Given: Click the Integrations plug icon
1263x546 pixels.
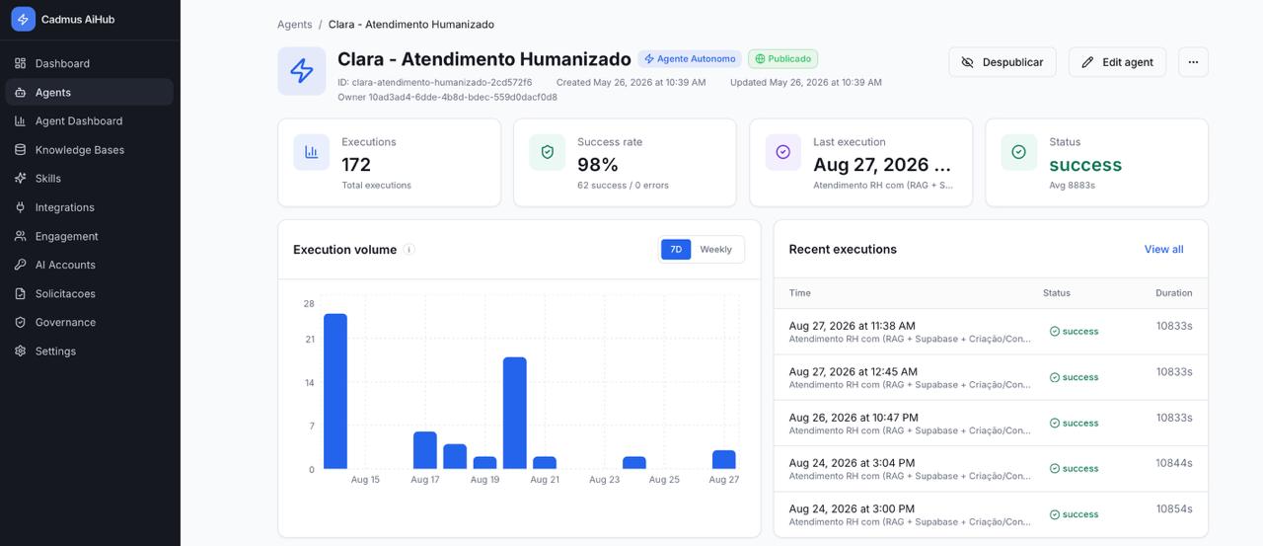Looking at the screenshot, I should coord(20,207).
